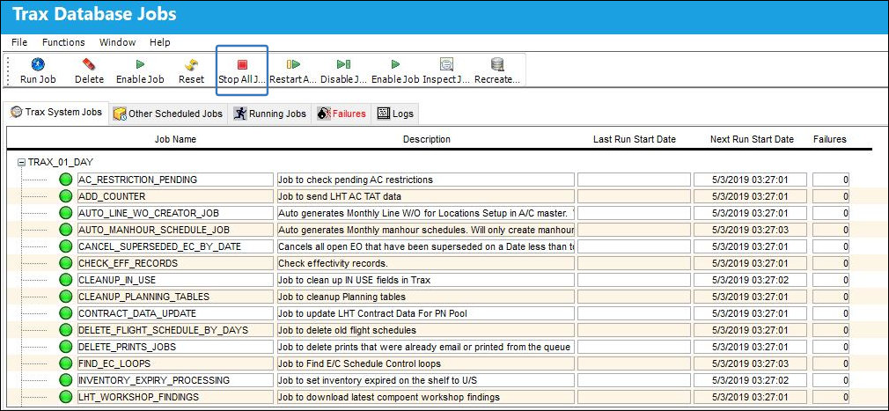Viewport: 889px width, 411px height.
Task: Select the CLEANUP_IN_USE job name
Action: coord(175,280)
